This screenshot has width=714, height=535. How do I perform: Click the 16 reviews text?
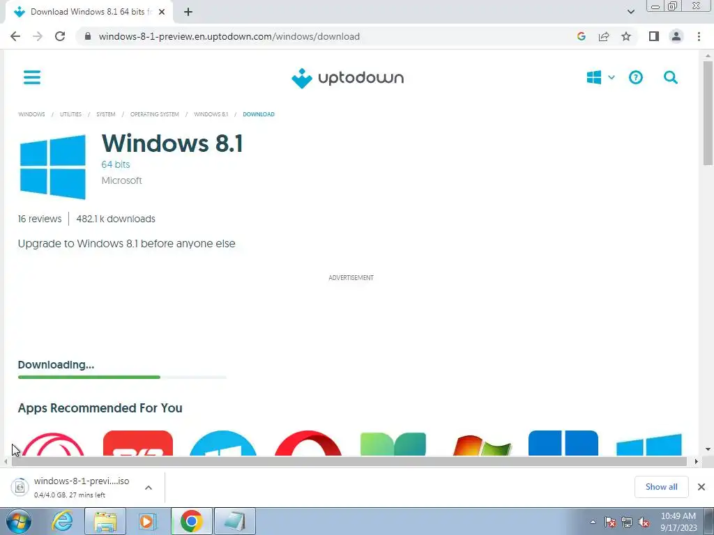point(40,219)
